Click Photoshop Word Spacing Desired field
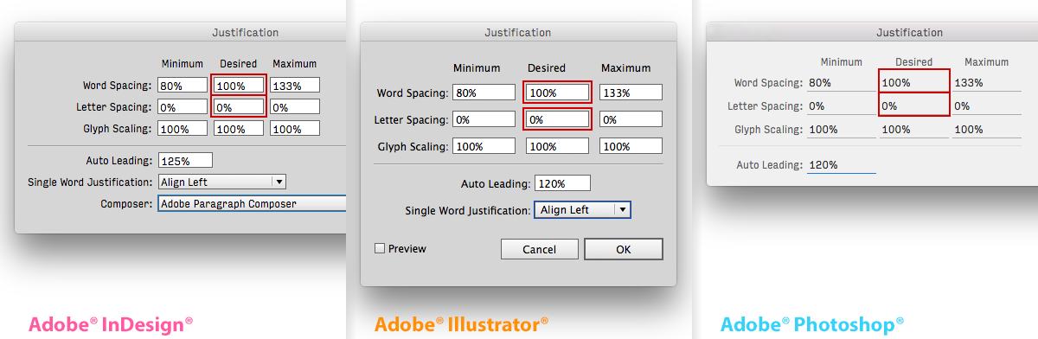Image resolution: width=1038 pixels, height=339 pixels. tap(914, 82)
